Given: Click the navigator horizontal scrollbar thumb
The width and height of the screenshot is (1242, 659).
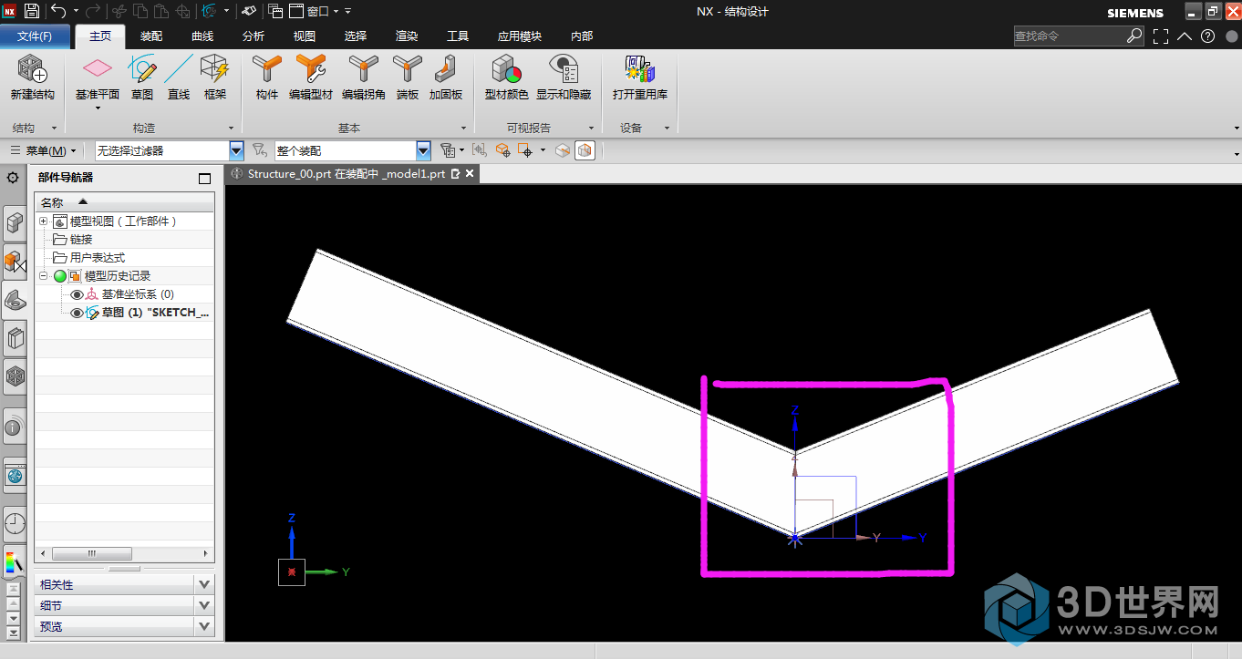Looking at the screenshot, I should (x=91, y=553).
